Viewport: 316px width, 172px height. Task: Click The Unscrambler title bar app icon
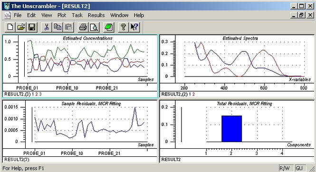pos(7,6)
